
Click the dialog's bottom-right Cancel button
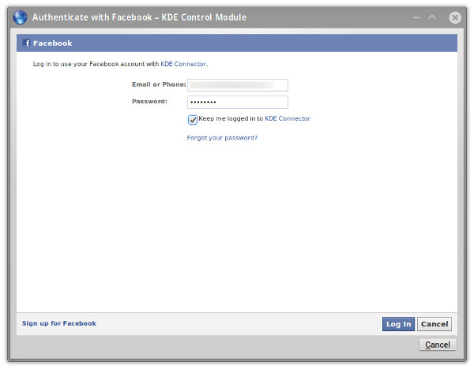(x=438, y=345)
